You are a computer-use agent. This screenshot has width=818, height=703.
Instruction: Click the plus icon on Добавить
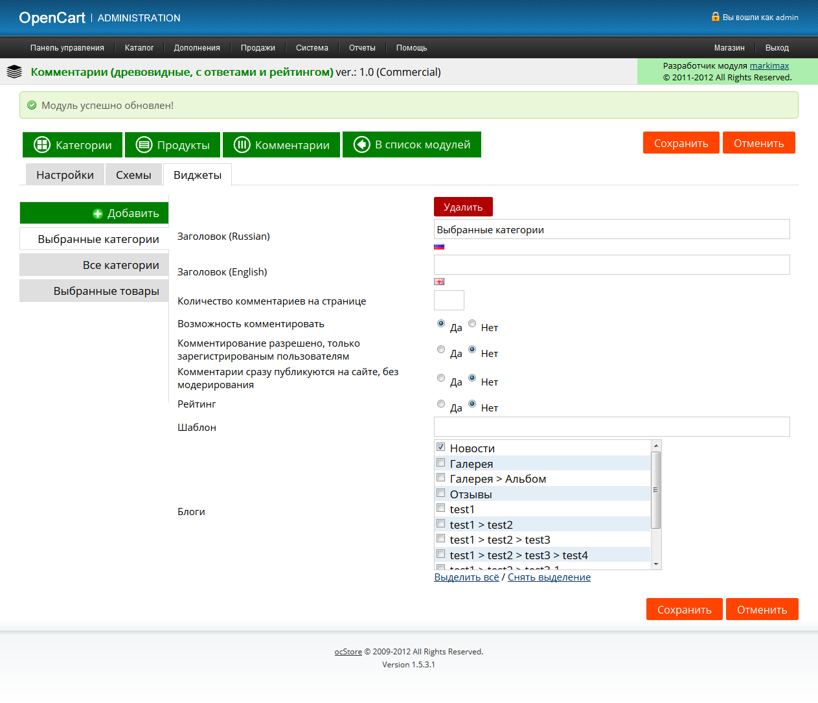tap(98, 213)
